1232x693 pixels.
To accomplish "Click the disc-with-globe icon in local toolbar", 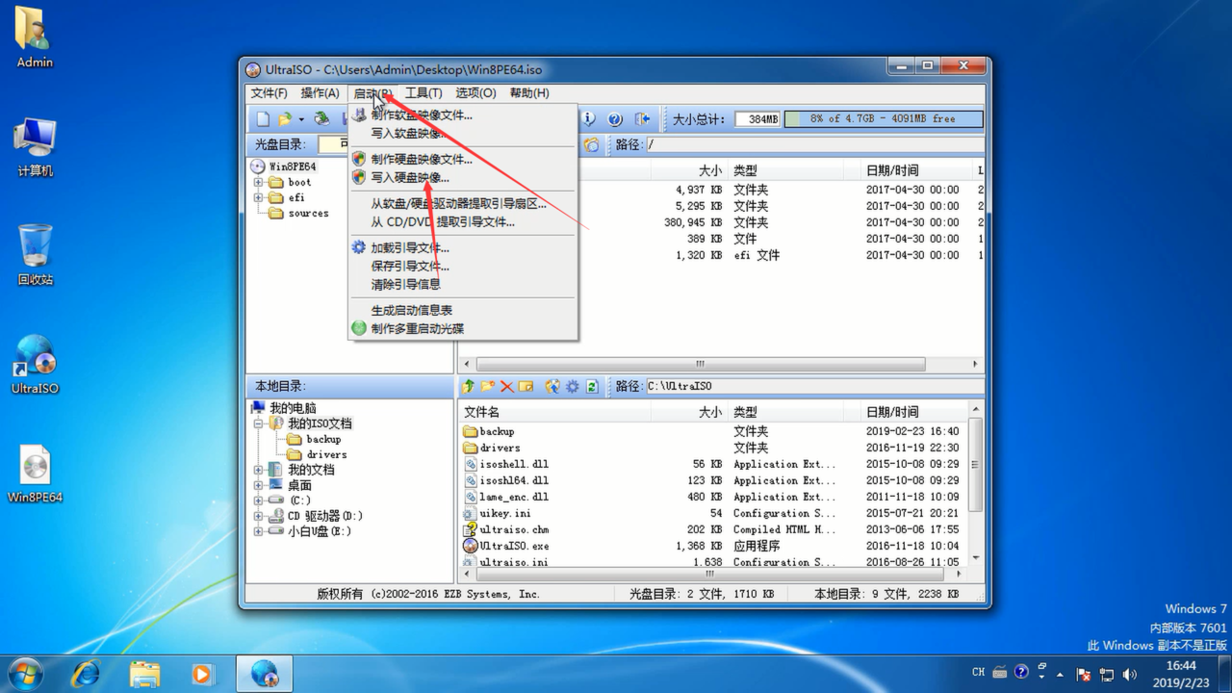I will coord(552,386).
